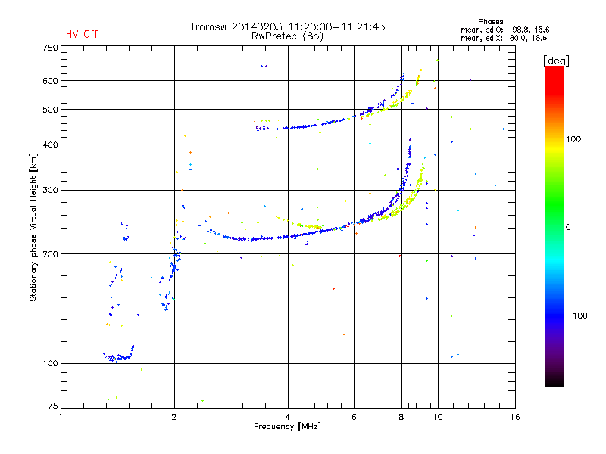
Task: Click the blue F-layer trace bottom near 3 MHz
Action: [248, 239]
